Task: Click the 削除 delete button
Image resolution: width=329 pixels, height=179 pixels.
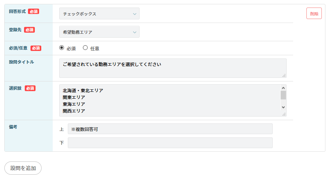Action: click(314, 14)
